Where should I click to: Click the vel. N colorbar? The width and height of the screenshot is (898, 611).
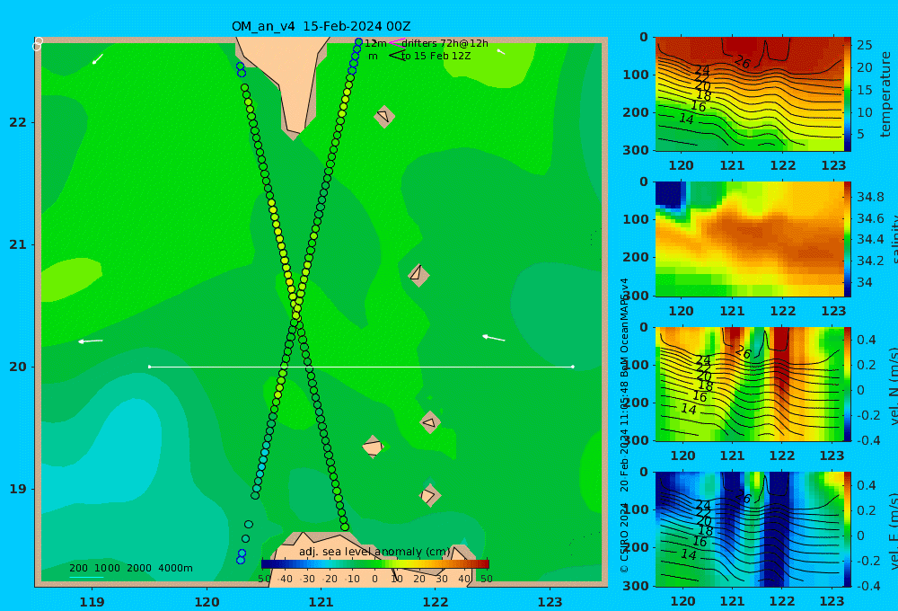848,384
